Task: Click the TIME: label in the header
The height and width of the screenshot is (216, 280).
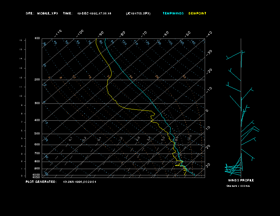Action: (68, 13)
